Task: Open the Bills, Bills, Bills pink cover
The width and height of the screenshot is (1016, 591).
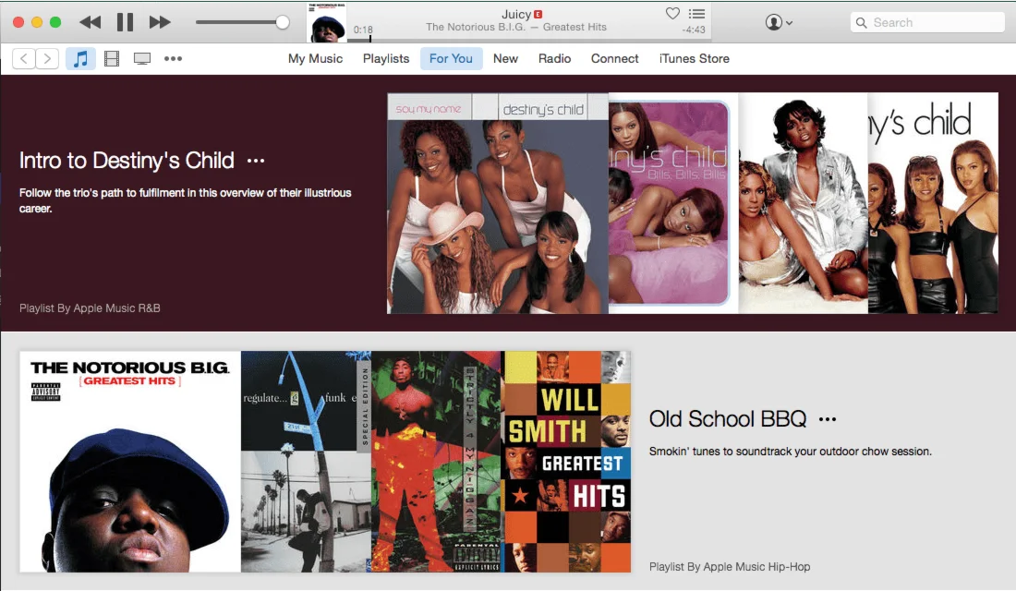Action: pyautogui.click(x=673, y=203)
